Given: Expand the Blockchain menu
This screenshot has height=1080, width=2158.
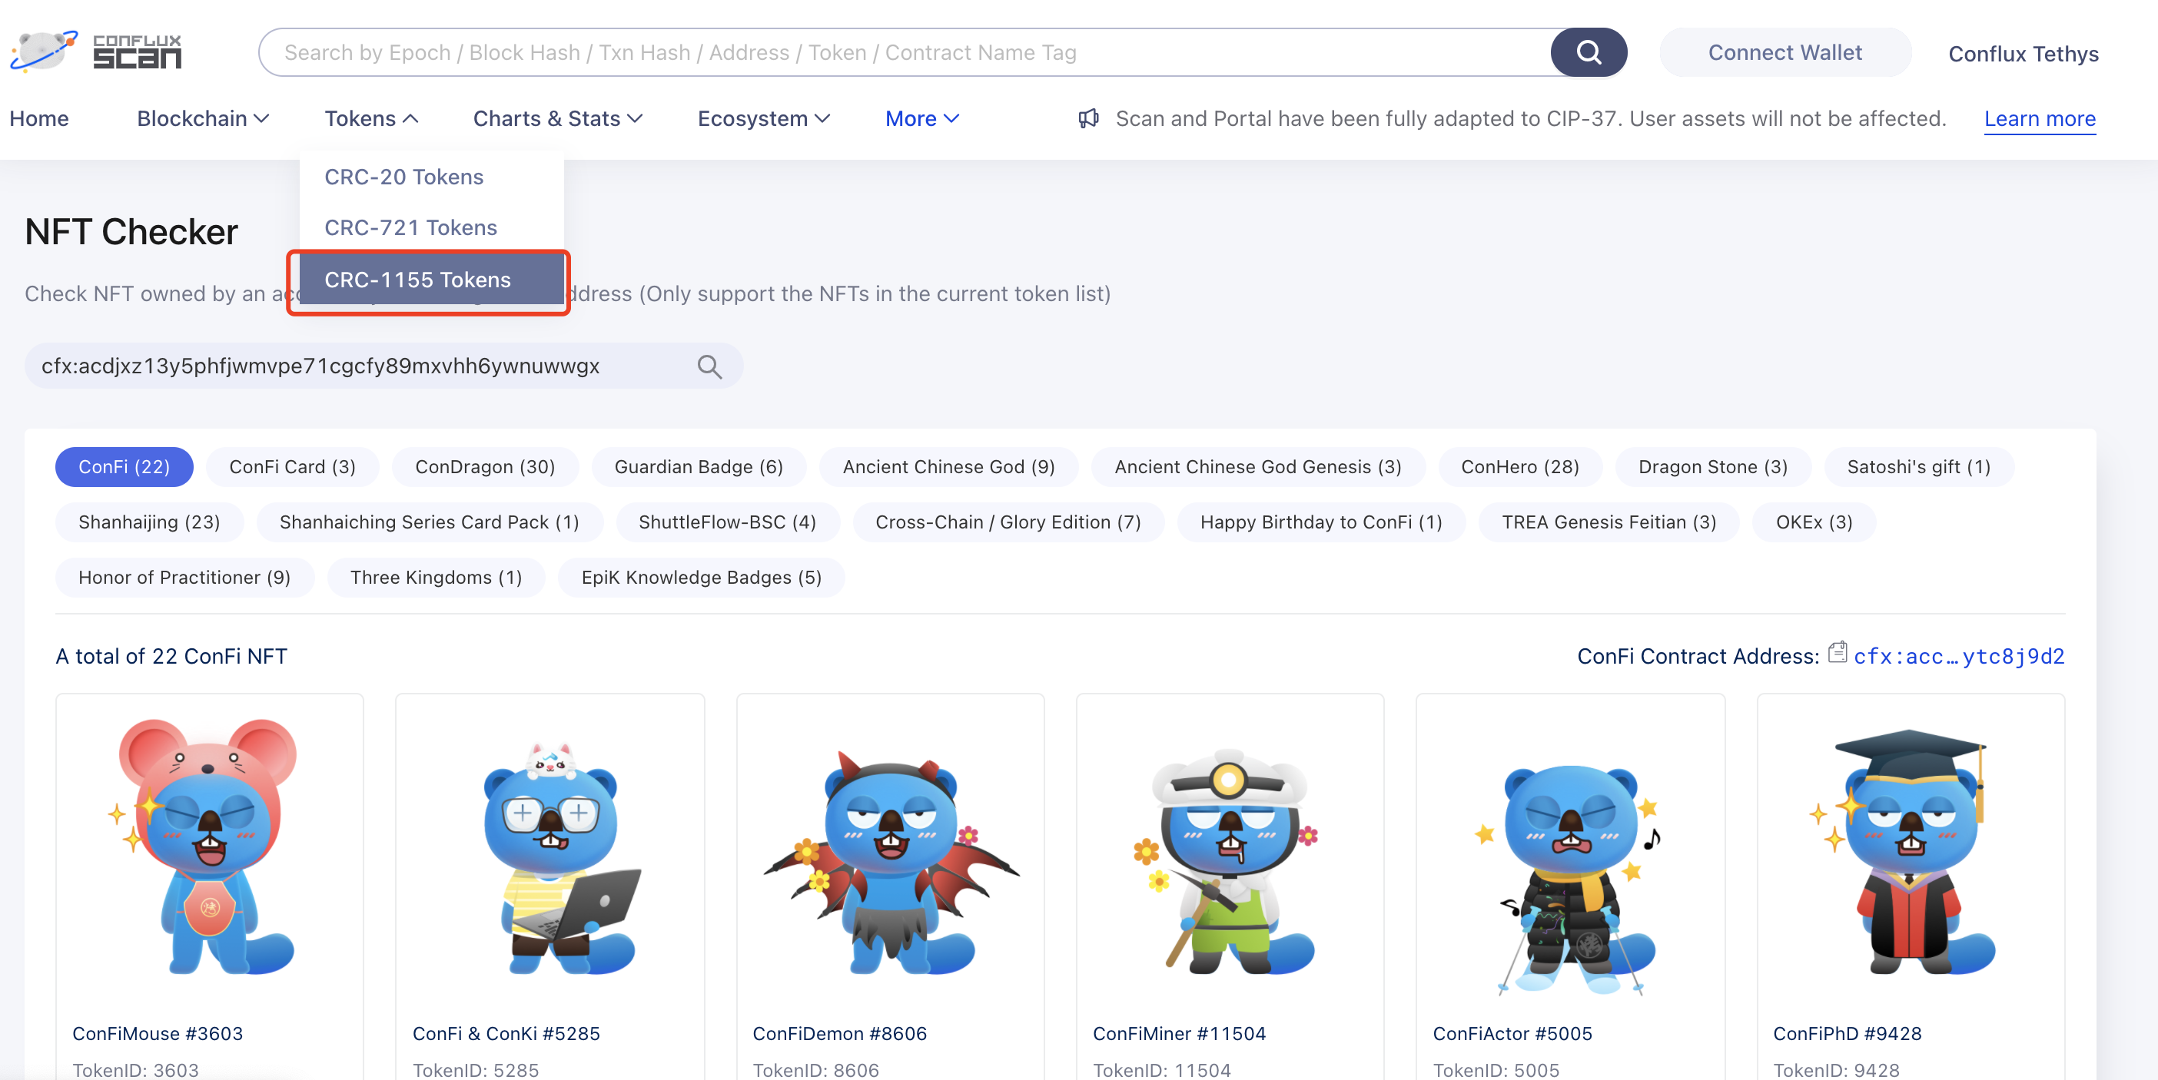Looking at the screenshot, I should click(203, 118).
